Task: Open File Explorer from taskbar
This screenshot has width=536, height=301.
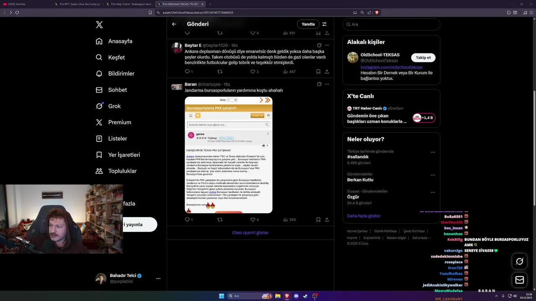Action: pos(277,296)
